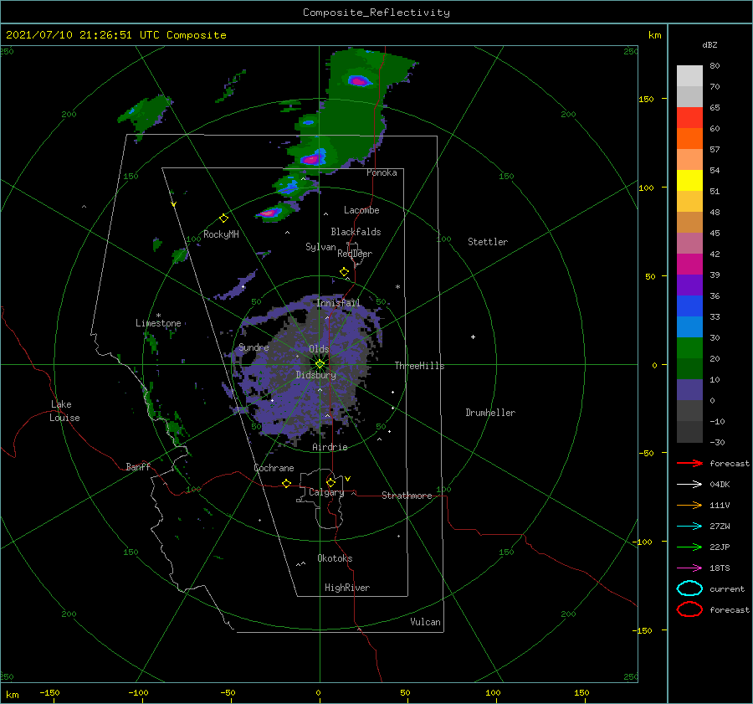Click the Composite_Reflectivity title

(376, 13)
